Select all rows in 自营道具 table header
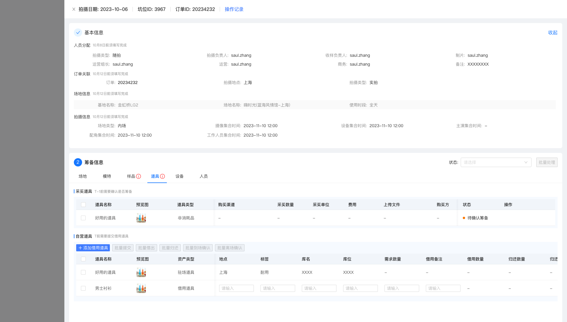The height and width of the screenshot is (322, 567). pyautogui.click(x=83, y=259)
